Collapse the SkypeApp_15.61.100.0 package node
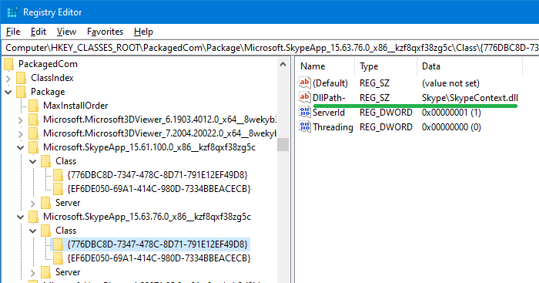The height and width of the screenshot is (283, 539). [21, 148]
